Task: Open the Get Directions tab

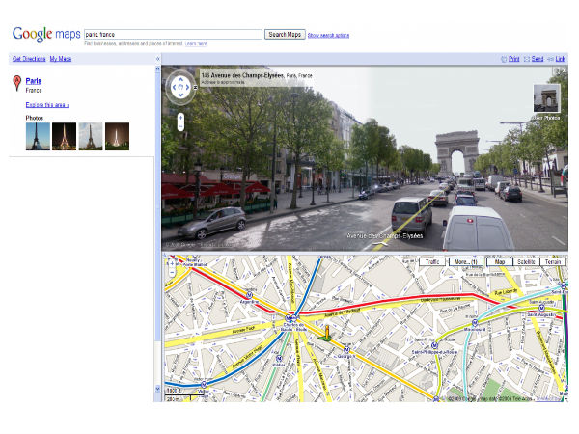Action: click(28, 59)
